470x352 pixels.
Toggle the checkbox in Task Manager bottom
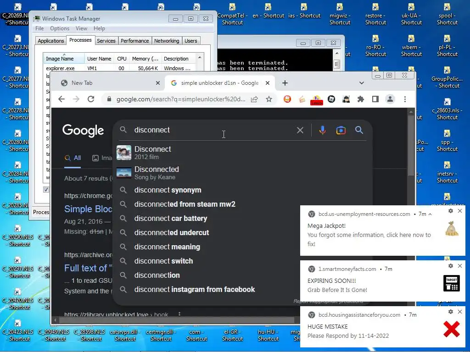pyautogui.click(x=46, y=189)
